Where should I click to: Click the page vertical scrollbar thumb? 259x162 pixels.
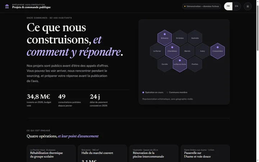click(x=258, y=28)
